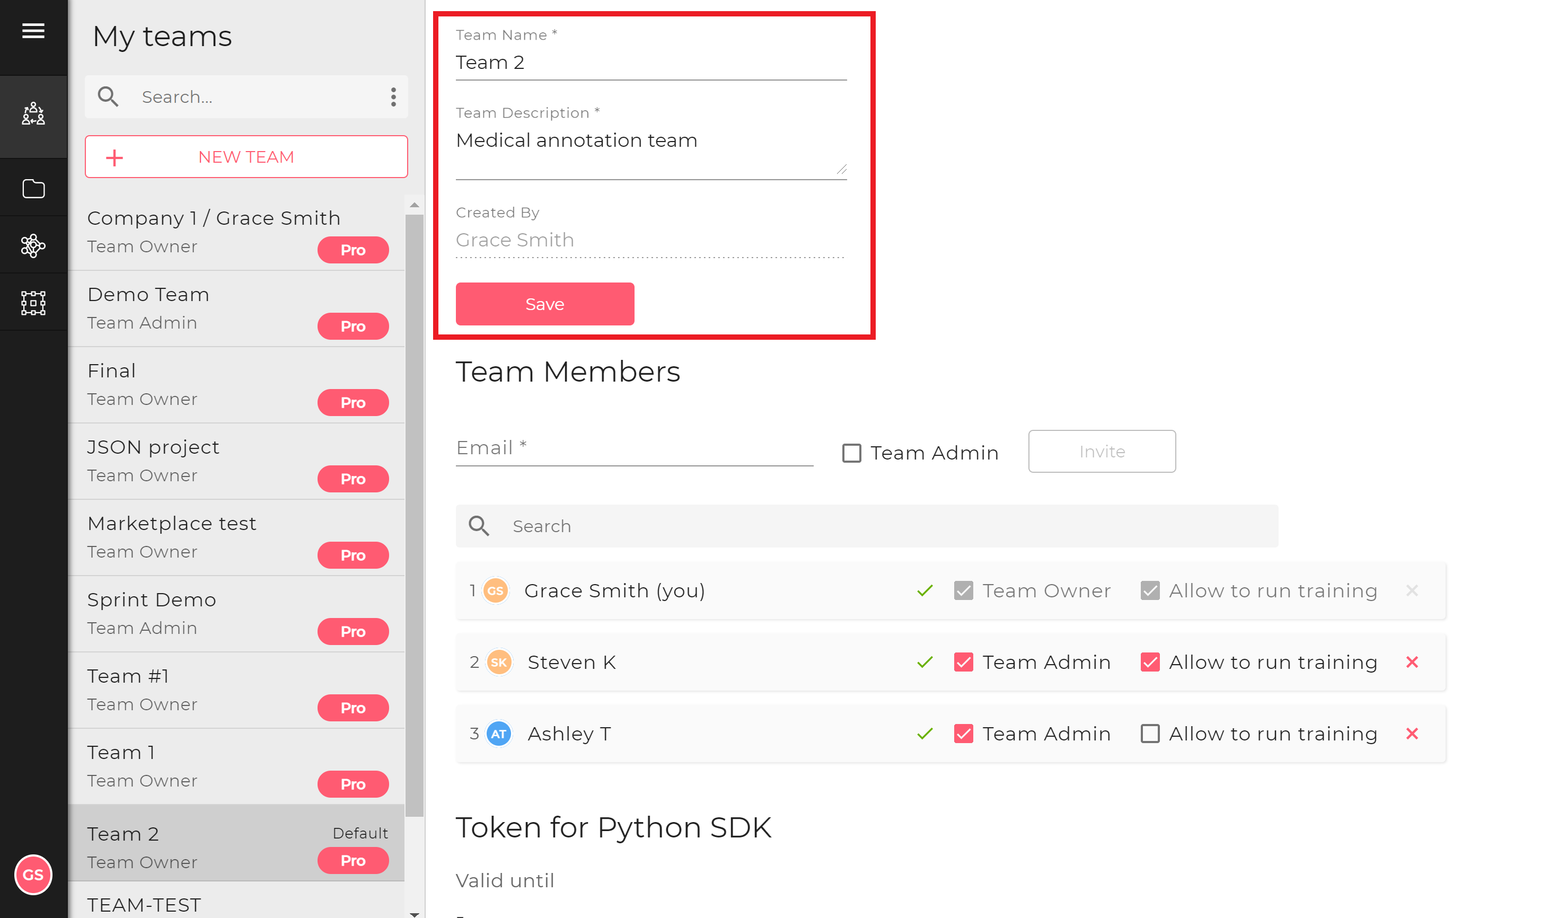1567x918 pixels.
Task: Open the three-dot options next to team search
Action: [393, 97]
